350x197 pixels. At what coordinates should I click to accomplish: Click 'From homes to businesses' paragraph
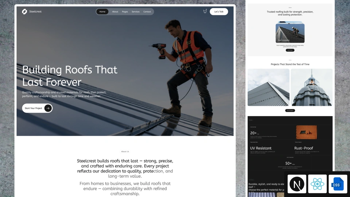pos(125,189)
